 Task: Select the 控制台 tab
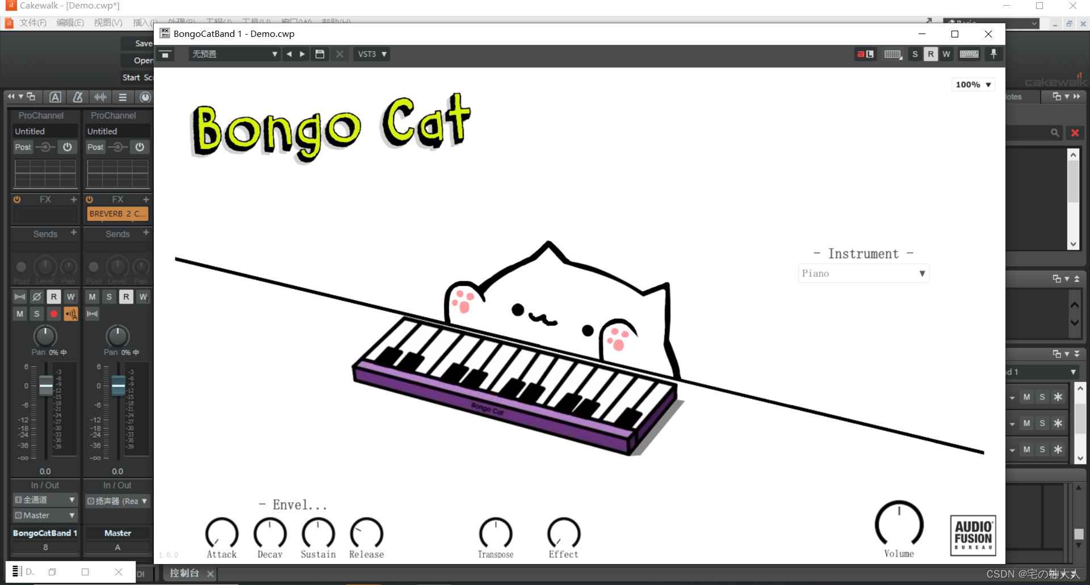(x=185, y=573)
